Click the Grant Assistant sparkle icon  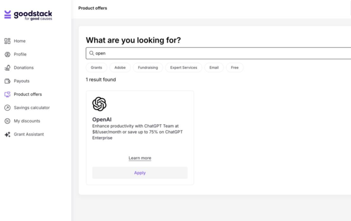(x=8, y=134)
